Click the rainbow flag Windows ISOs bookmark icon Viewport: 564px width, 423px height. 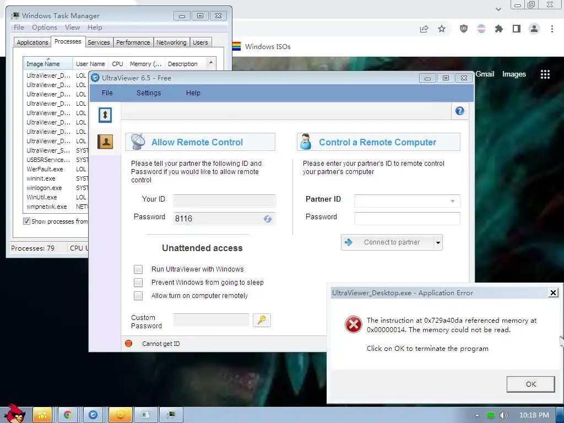(x=237, y=46)
